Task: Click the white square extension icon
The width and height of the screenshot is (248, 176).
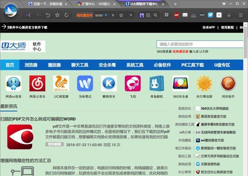Action: click(x=219, y=15)
